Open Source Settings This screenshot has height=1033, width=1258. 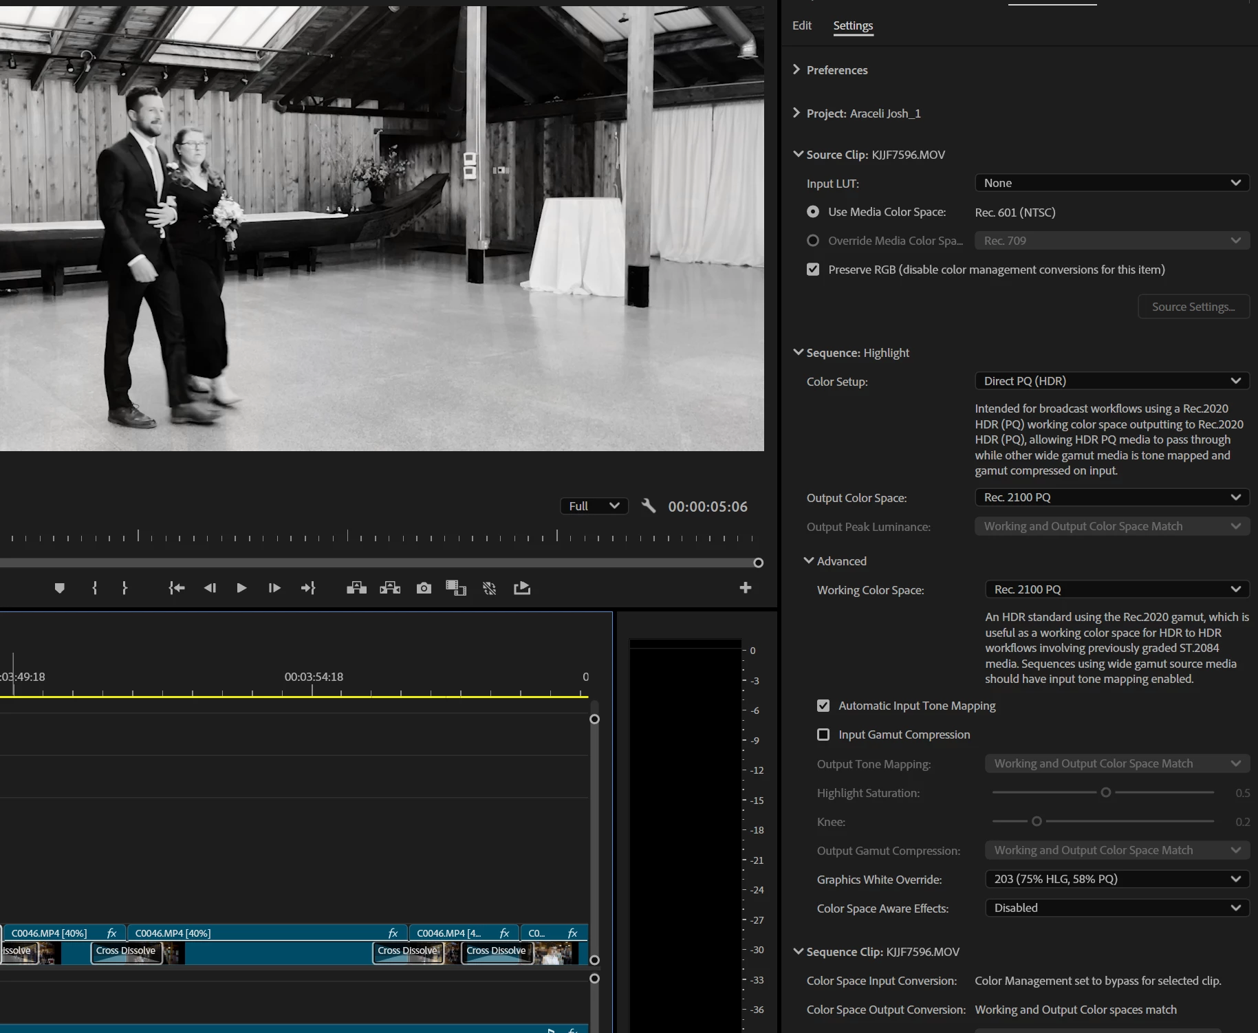click(1193, 307)
